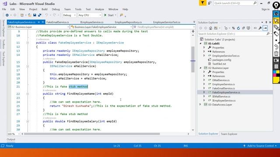
Task: Toggle the eye visibility button in annotation bar
Action: (x=276, y=14)
